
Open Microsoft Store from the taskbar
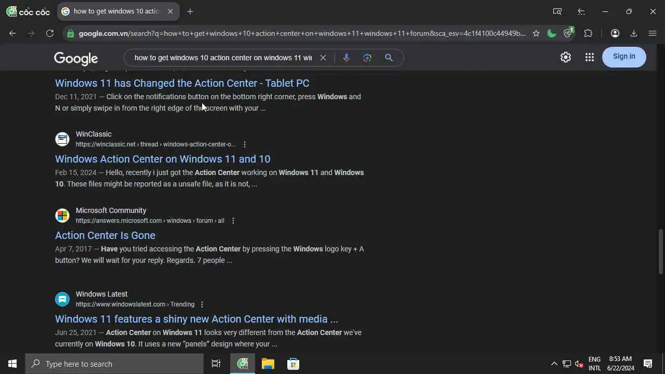pos(293,364)
